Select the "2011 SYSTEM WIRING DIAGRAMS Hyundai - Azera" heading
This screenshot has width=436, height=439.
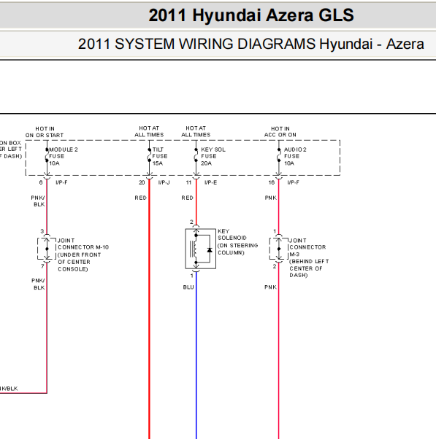coord(251,44)
